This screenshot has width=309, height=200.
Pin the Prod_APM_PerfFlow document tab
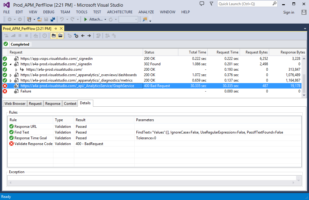click(56, 29)
